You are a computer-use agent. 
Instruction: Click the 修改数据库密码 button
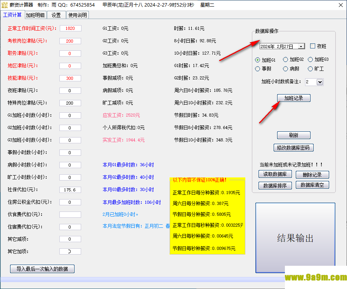(293, 148)
